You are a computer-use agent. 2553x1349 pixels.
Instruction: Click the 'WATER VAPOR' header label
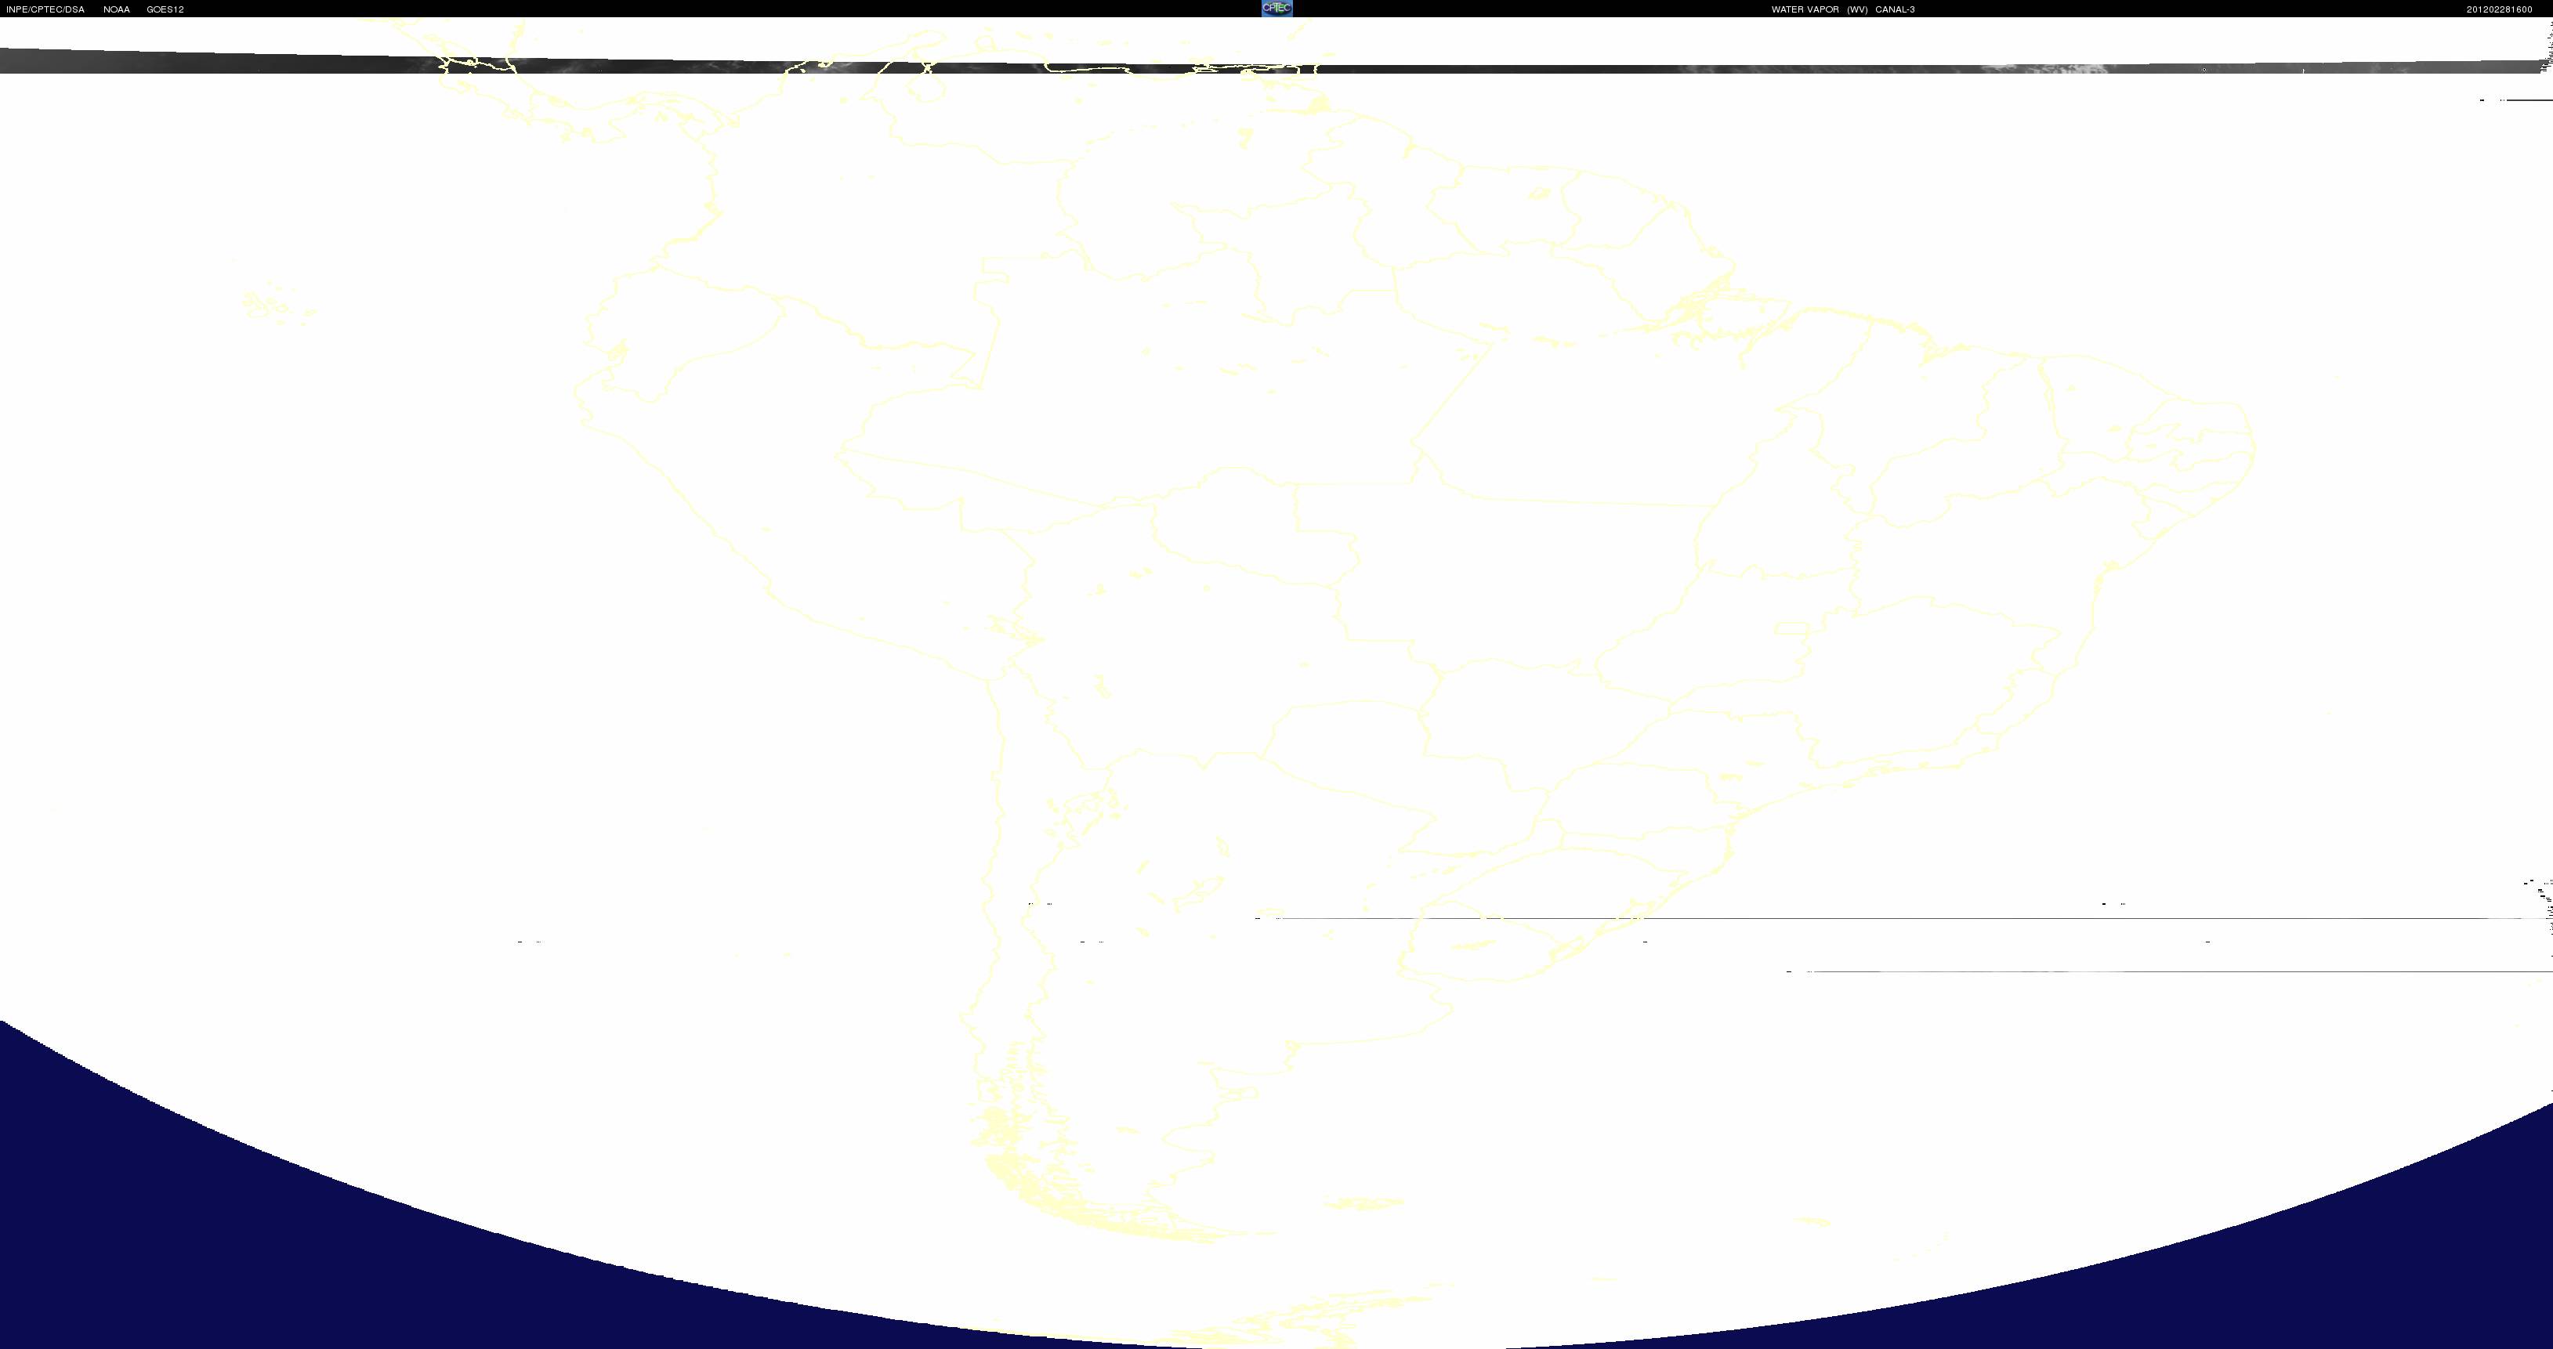click(1805, 10)
